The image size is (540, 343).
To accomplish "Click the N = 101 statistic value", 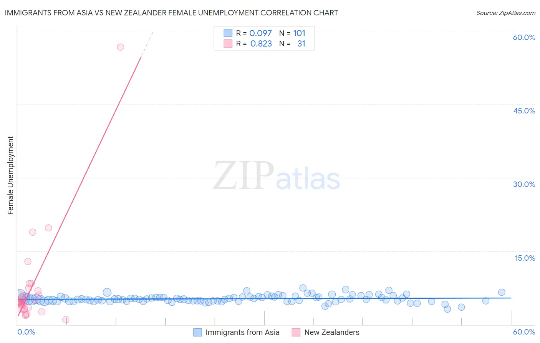I will [292, 33].
